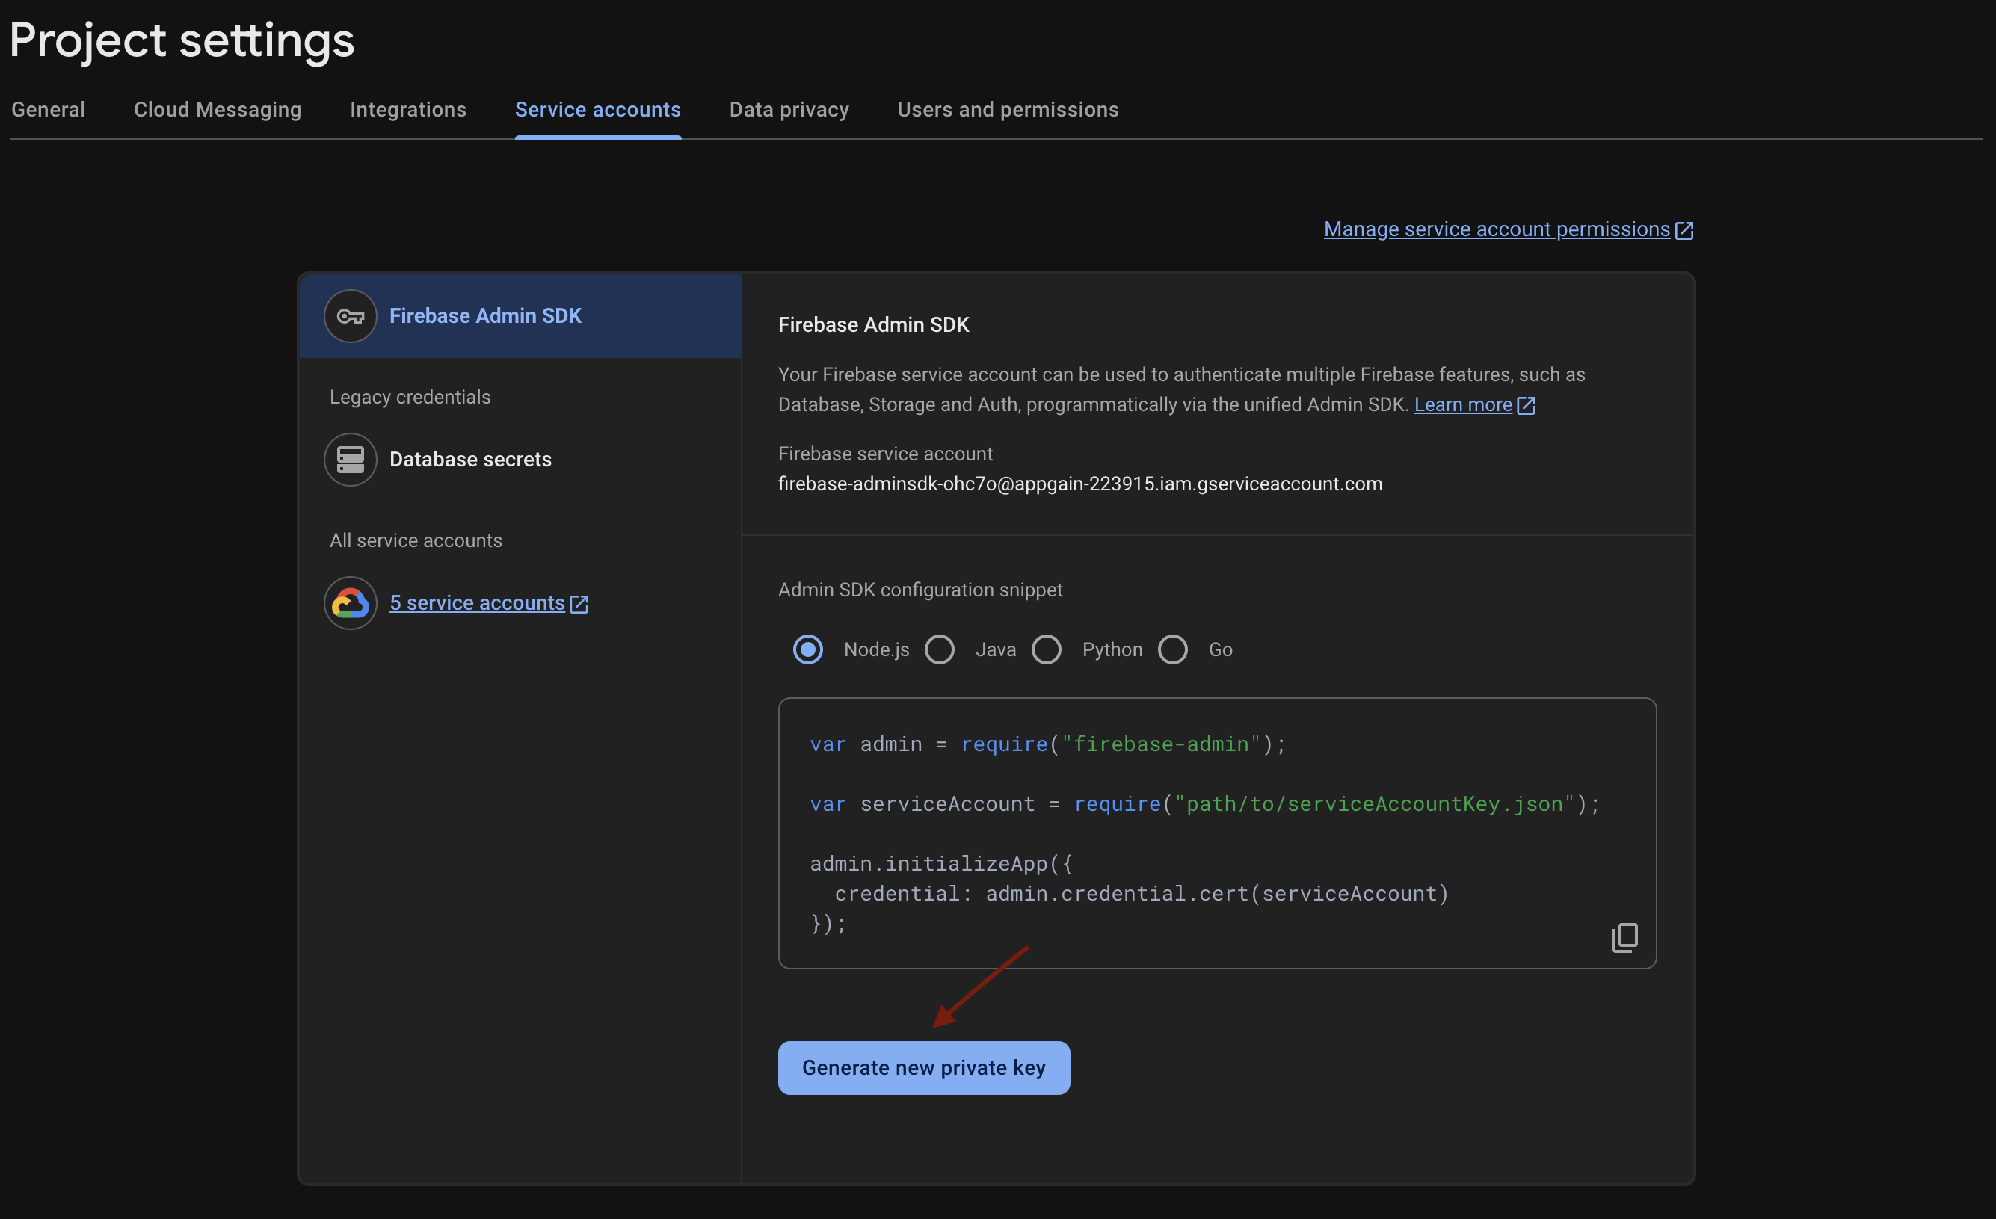Select Firebase Admin SDK in sidebar
This screenshot has width=1996, height=1219.
(x=520, y=316)
